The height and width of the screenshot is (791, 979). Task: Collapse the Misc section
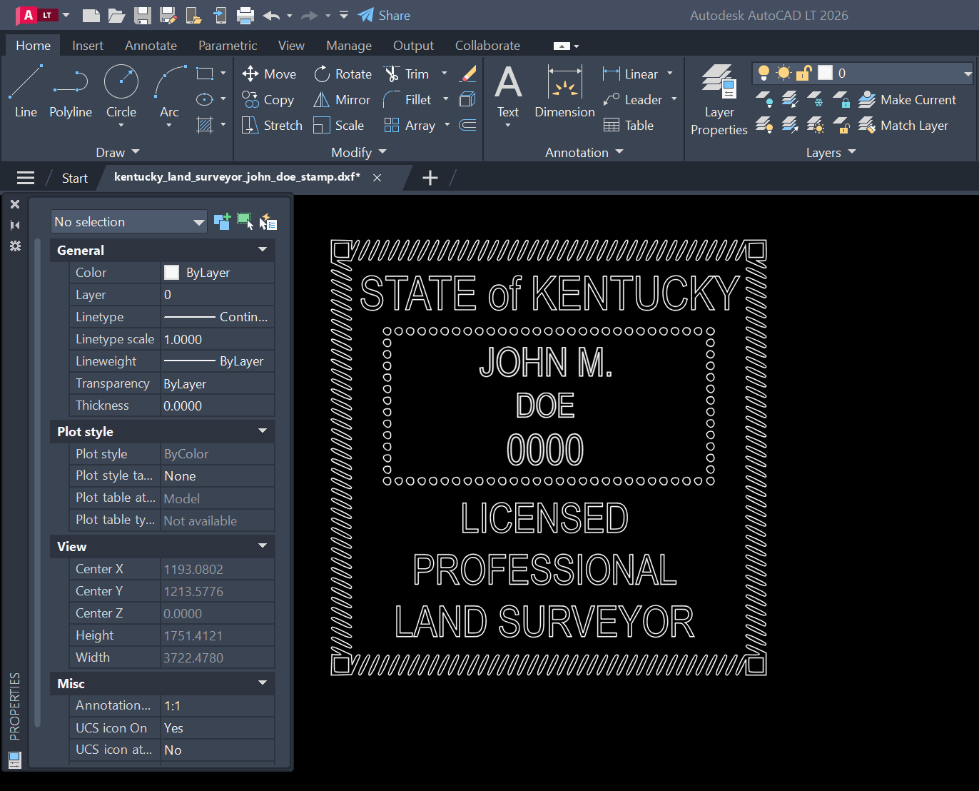[x=263, y=683]
